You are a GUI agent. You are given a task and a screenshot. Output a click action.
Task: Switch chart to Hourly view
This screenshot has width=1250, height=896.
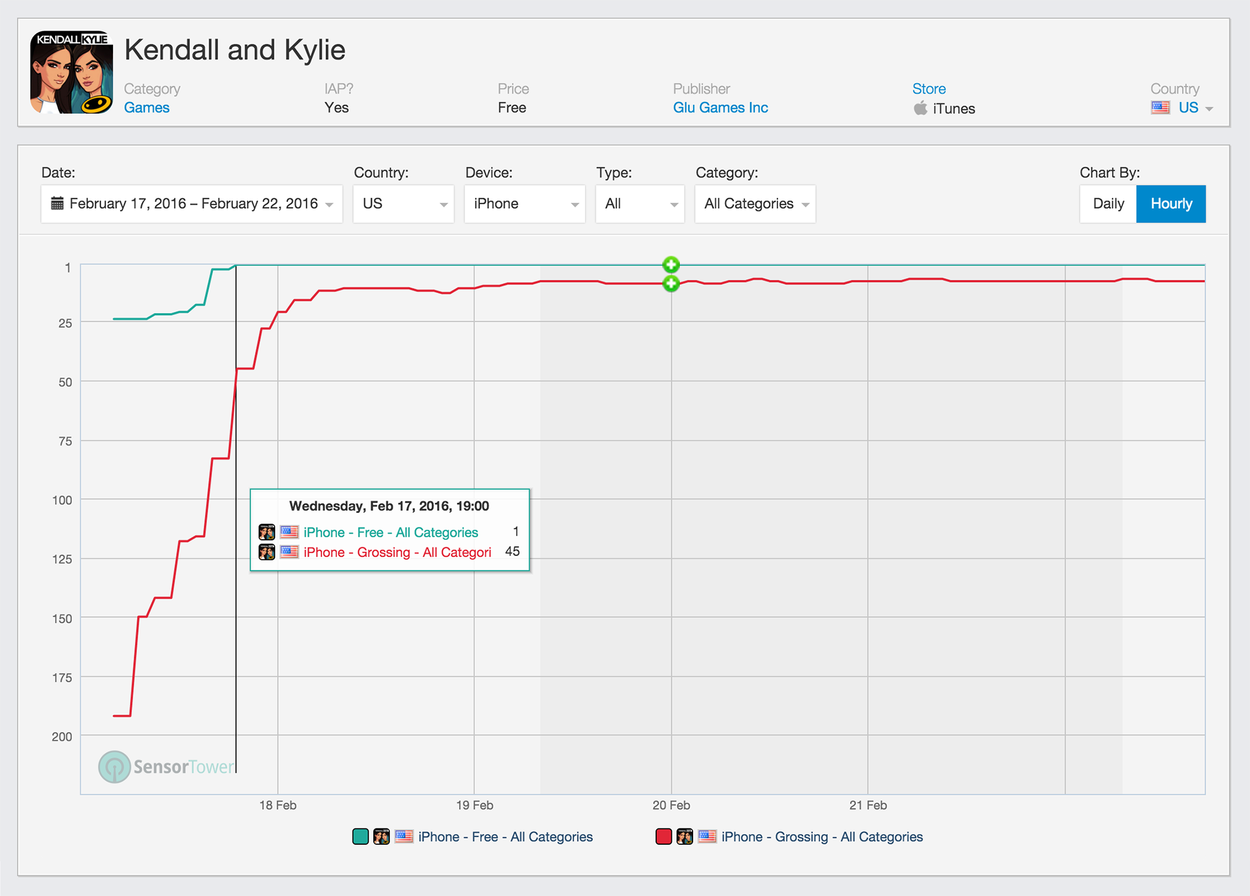1171,204
